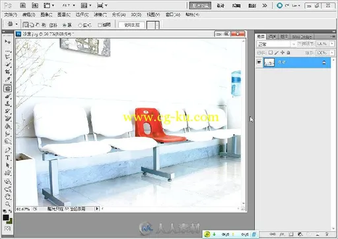Screen dimensions: 338x239
Task: Select the Crop tool
Action: click(8, 72)
